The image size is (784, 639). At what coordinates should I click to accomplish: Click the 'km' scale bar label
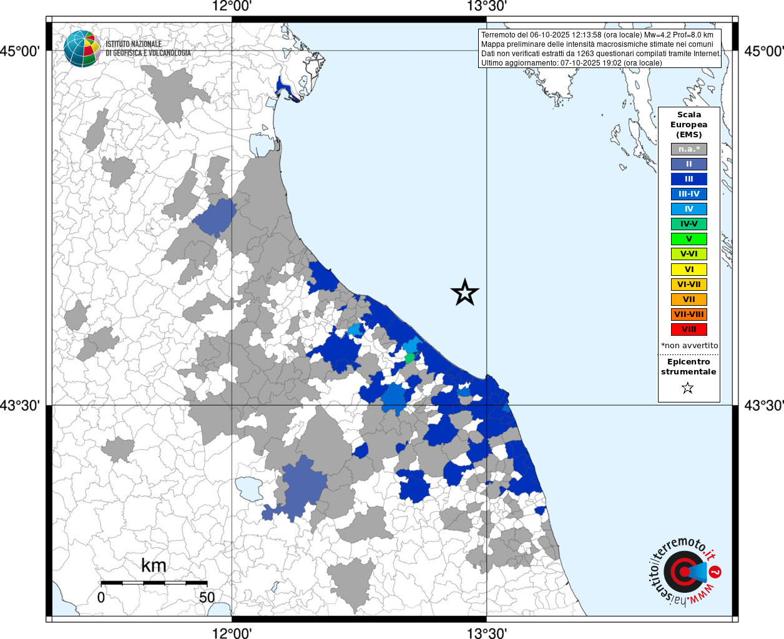(154, 565)
